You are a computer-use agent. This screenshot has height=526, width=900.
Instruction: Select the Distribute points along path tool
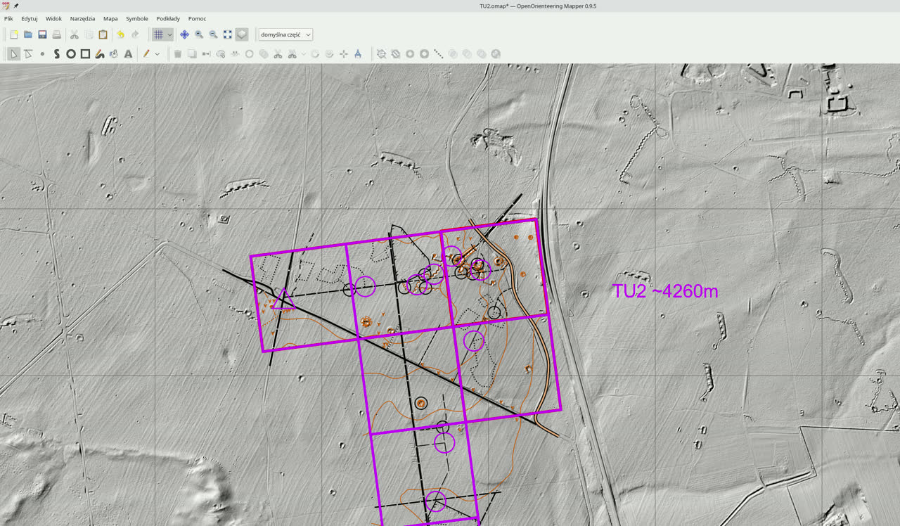coord(439,53)
